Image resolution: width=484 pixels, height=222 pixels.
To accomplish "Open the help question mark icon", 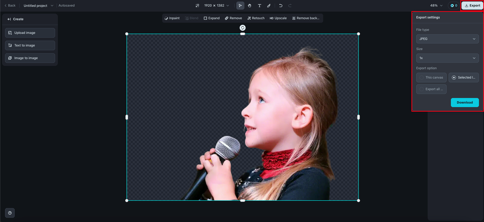I will pos(10,213).
